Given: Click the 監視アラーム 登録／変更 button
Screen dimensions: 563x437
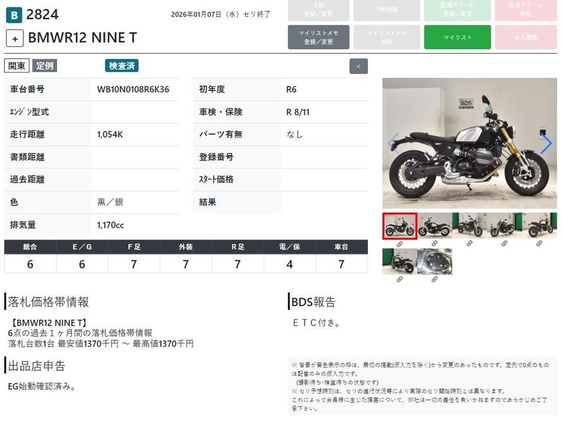Looking at the screenshot, I should (457, 10).
